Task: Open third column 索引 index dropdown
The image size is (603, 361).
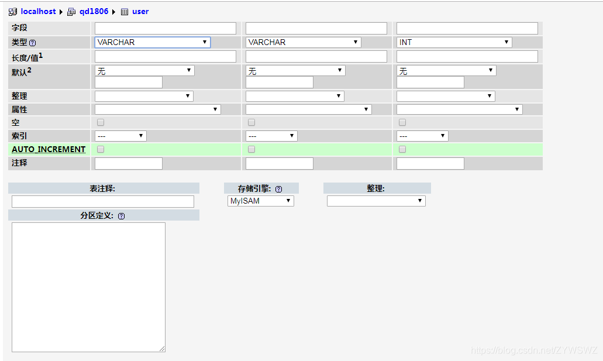Action: (x=422, y=136)
